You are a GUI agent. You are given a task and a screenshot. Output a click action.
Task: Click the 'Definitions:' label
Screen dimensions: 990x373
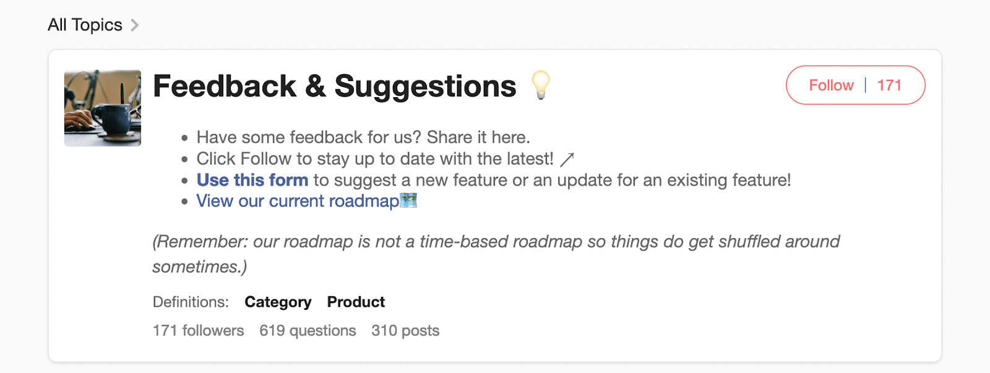pyautogui.click(x=191, y=302)
